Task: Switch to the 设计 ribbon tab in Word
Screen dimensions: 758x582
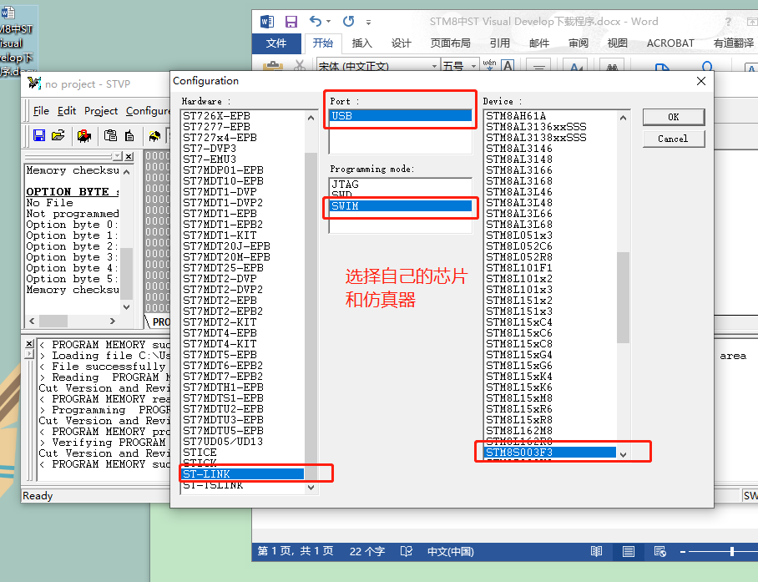Action: coord(402,43)
